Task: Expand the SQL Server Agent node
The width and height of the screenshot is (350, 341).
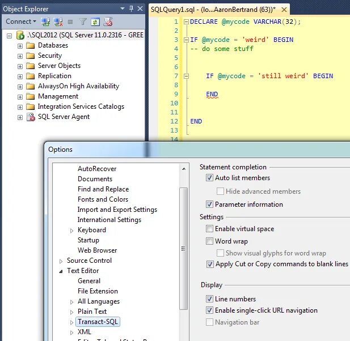Action: click(x=20, y=117)
